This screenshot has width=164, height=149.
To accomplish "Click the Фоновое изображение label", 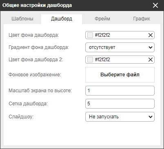I will pyautogui.click(x=35, y=75).
